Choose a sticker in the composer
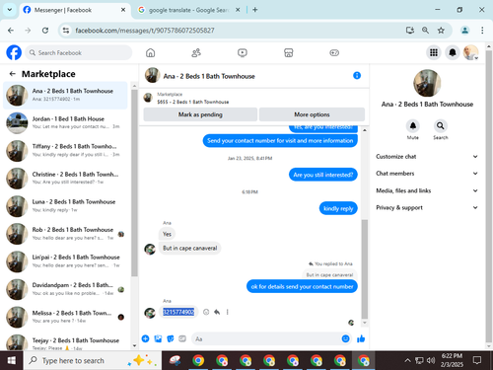 point(171,338)
